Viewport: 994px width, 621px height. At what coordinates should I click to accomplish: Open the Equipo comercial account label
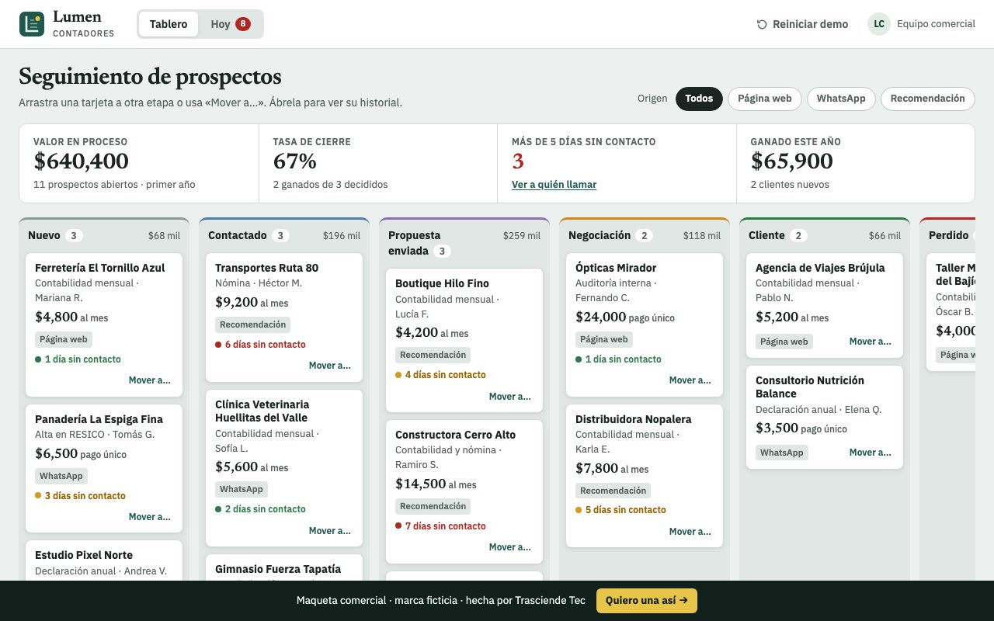pyautogui.click(x=936, y=24)
